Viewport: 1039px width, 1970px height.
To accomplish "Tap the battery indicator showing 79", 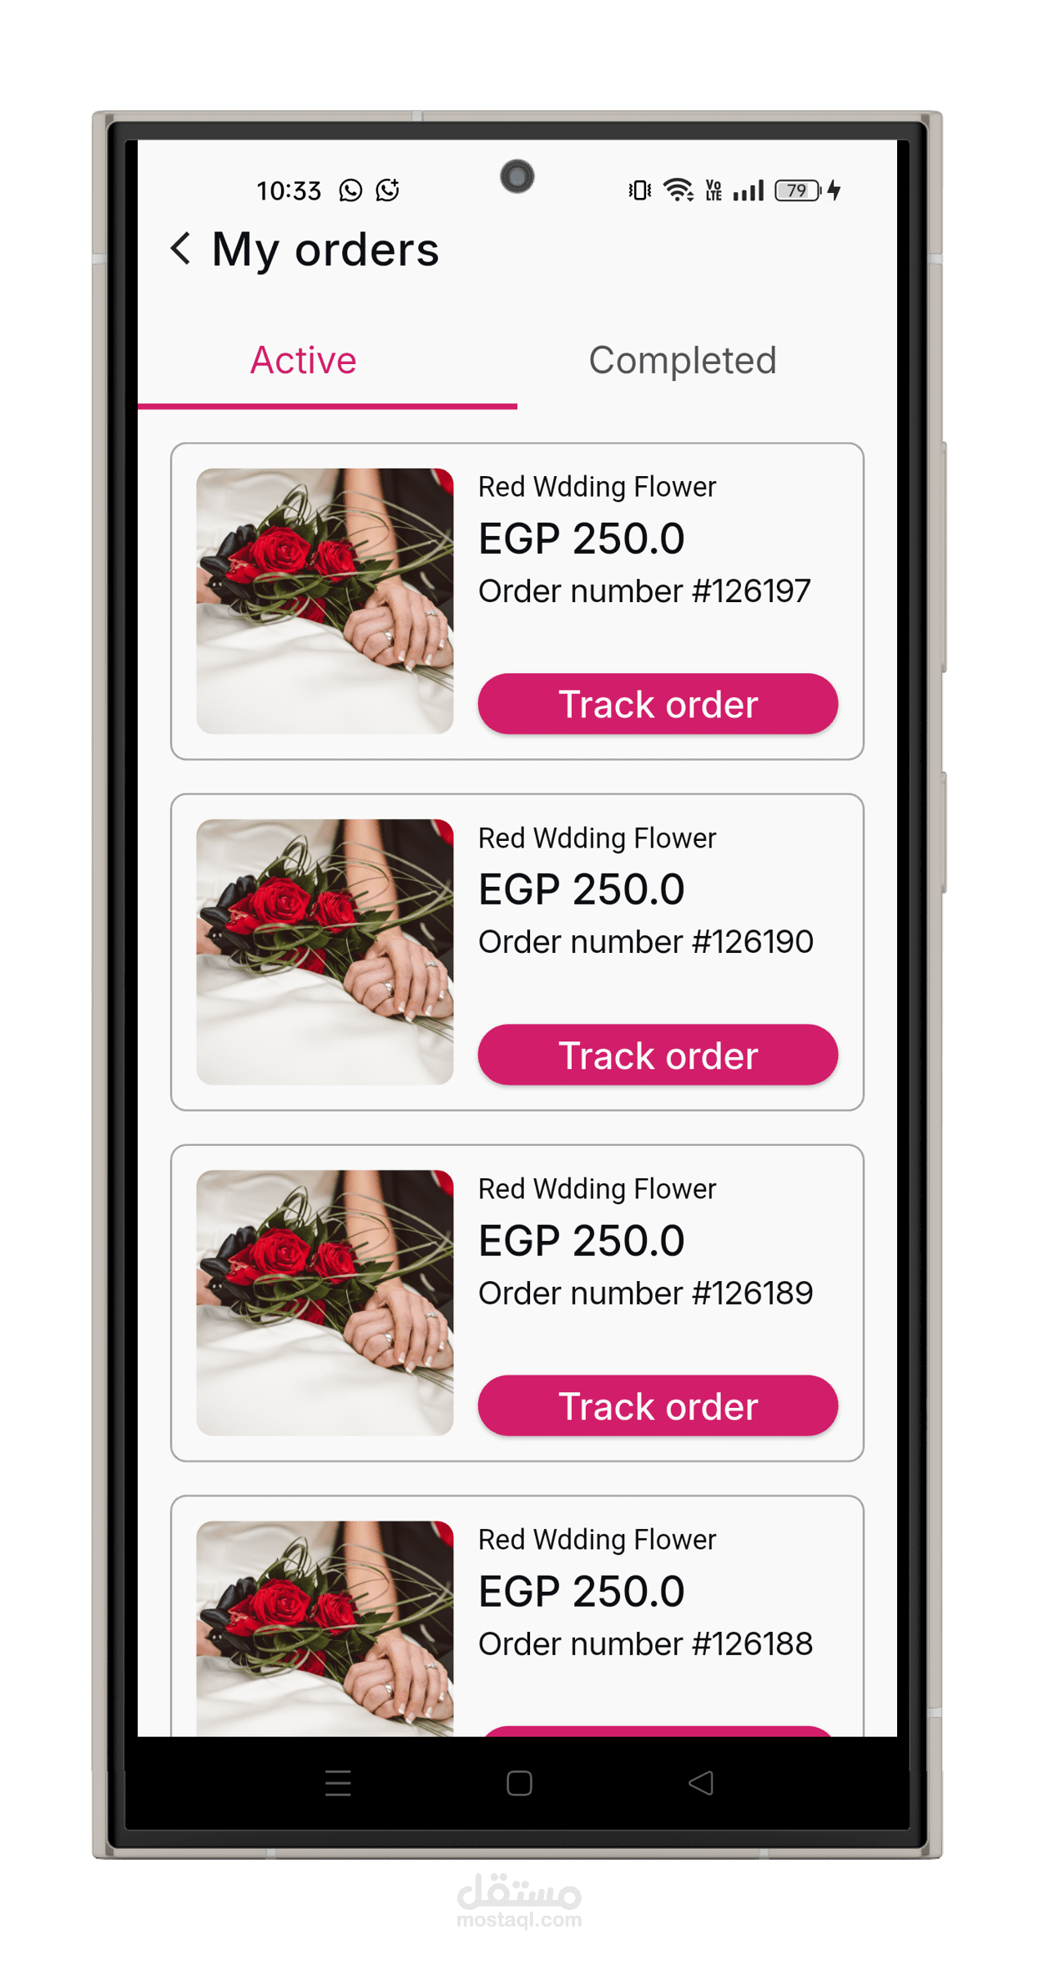I will click(x=798, y=190).
